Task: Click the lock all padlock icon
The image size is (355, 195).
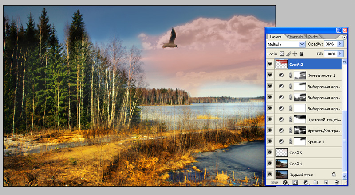Action: click(301, 54)
